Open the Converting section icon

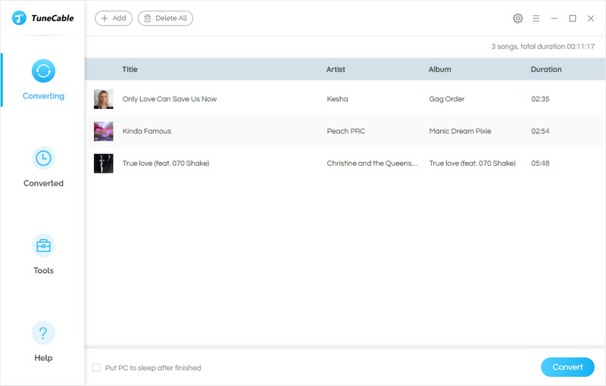[x=43, y=71]
